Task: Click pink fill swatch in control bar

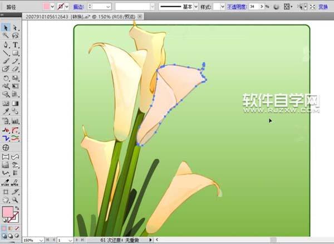Action: 46,7
